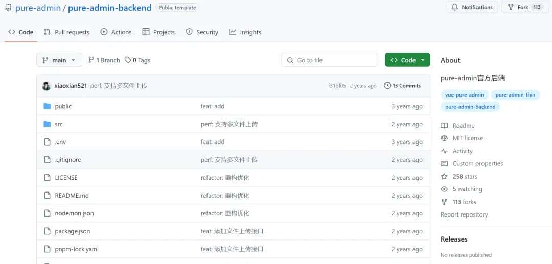Open the pnpm-lock.yaml file
This screenshot has width=552, height=264.
coord(77,249)
